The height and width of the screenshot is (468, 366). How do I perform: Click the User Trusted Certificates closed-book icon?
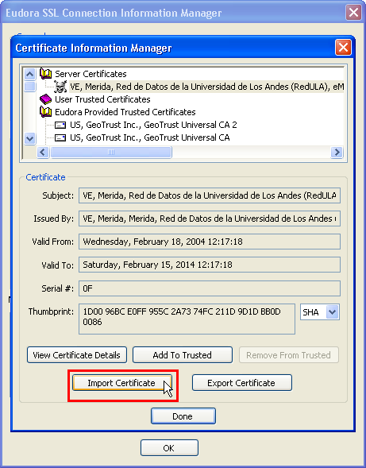(45, 99)
